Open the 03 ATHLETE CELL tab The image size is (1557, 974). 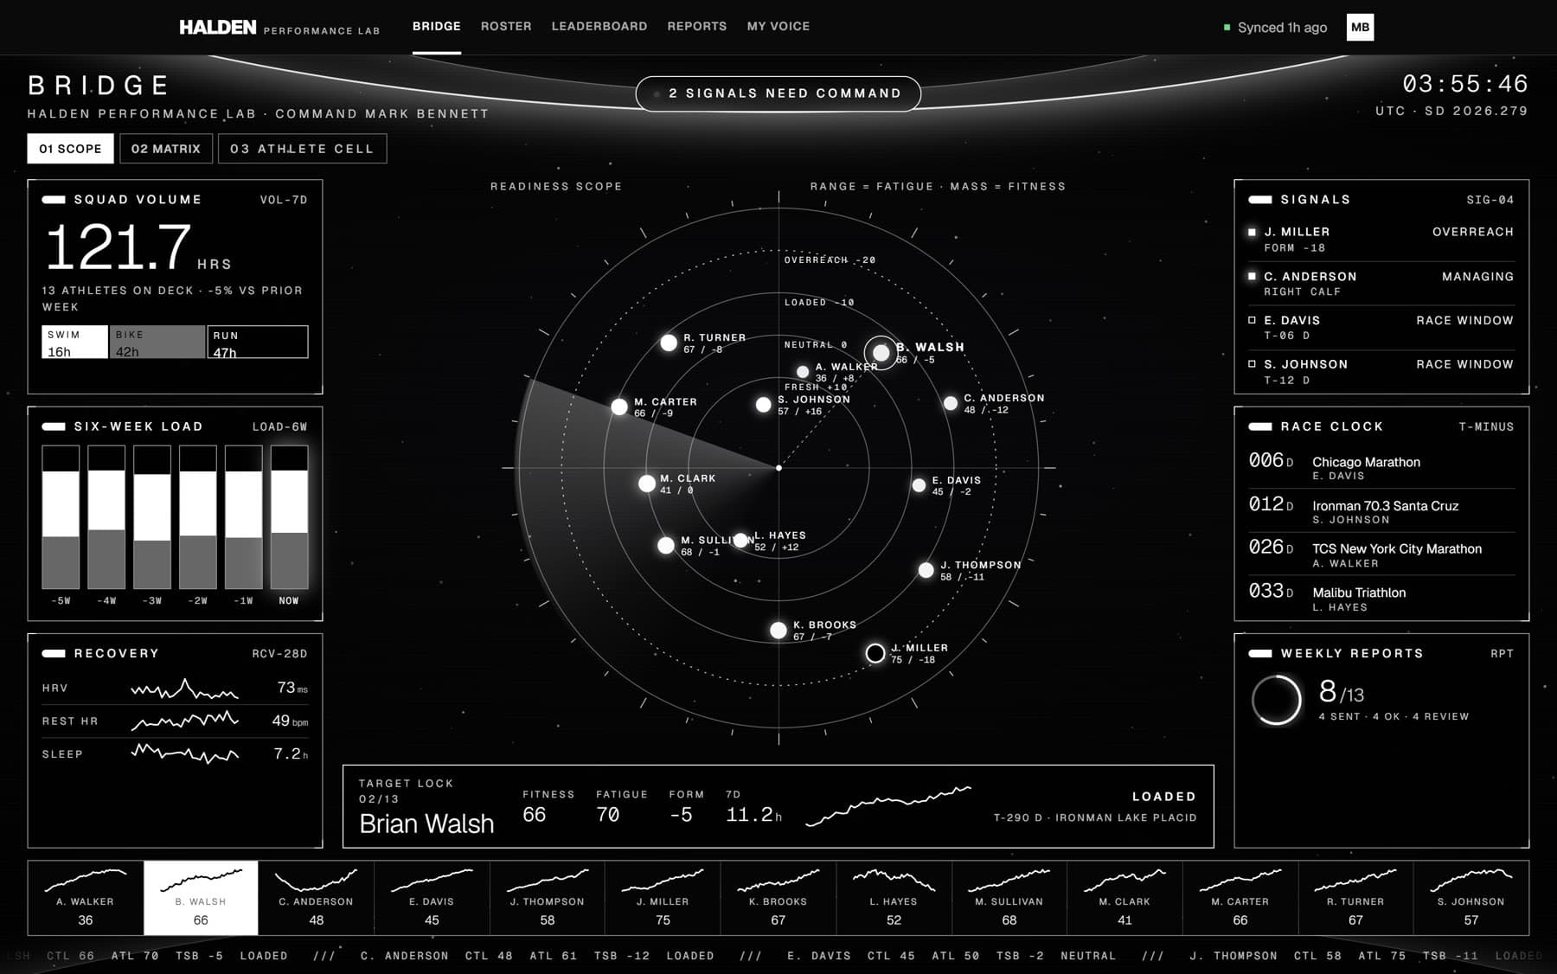click(302, 149)
